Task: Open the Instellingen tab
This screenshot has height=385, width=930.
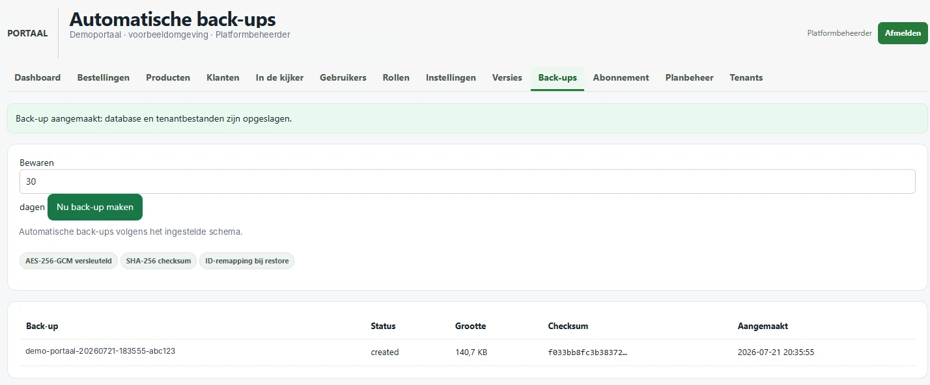Action: [x=451, y=77]
